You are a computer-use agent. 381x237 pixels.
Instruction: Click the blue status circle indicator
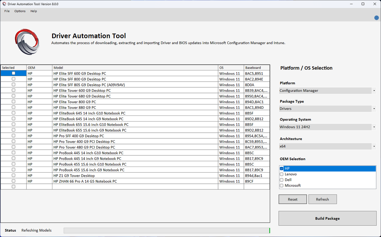point(377,18)
